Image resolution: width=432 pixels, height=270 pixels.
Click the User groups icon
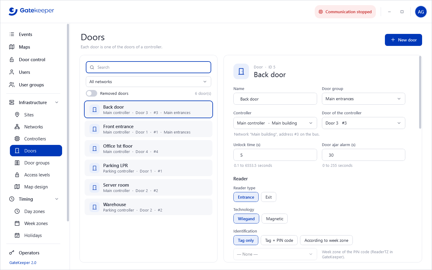pos(12,85)
